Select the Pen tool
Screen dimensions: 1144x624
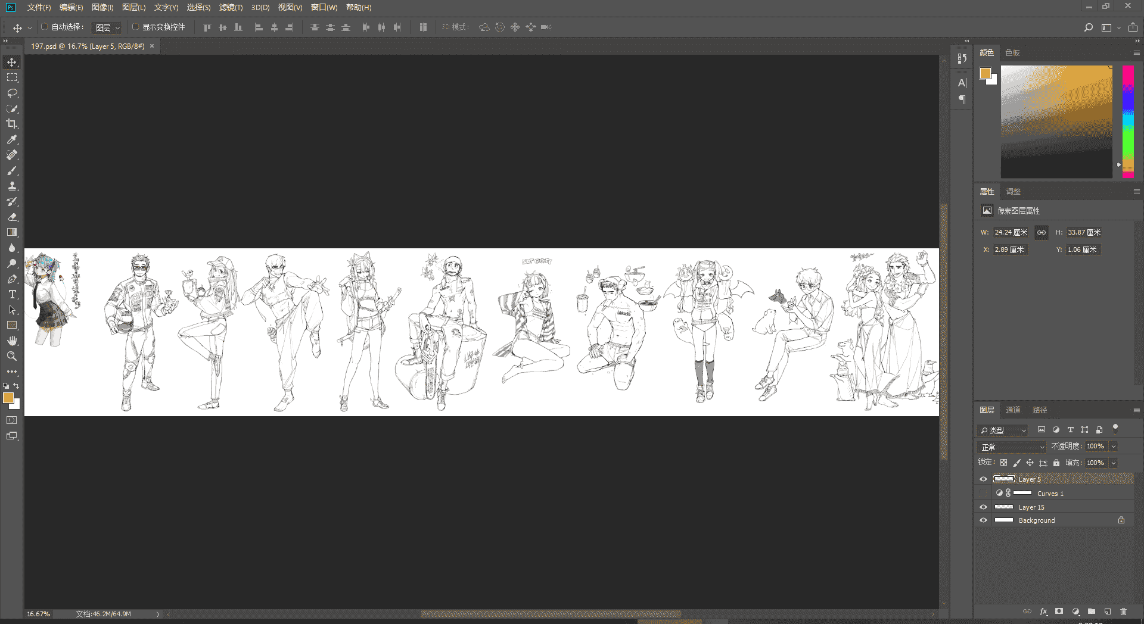pos(12,279)
